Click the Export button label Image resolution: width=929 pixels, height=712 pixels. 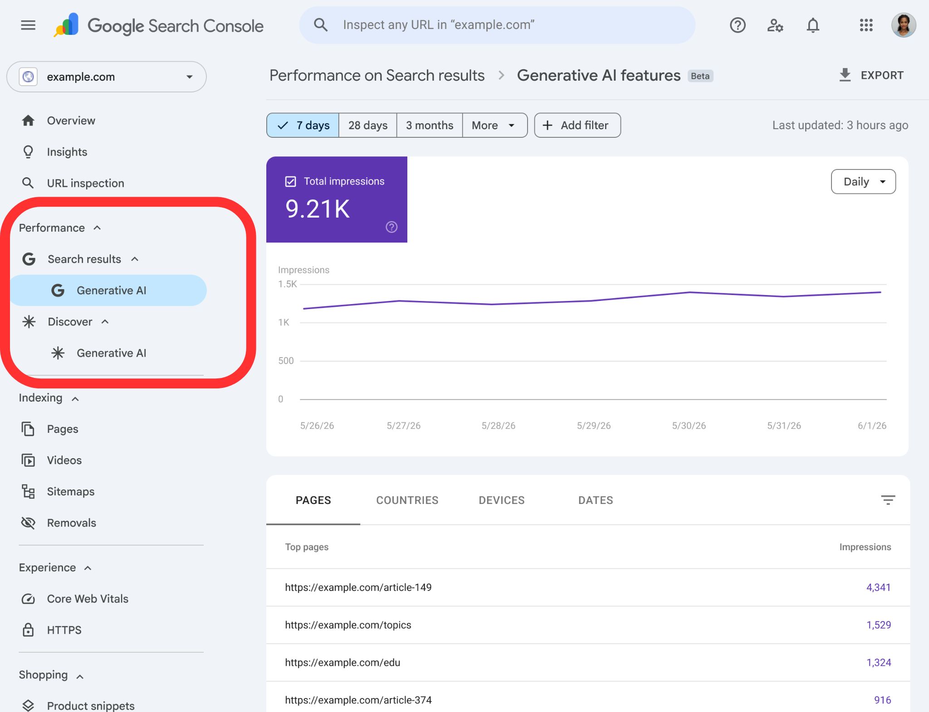click(882, 75)
